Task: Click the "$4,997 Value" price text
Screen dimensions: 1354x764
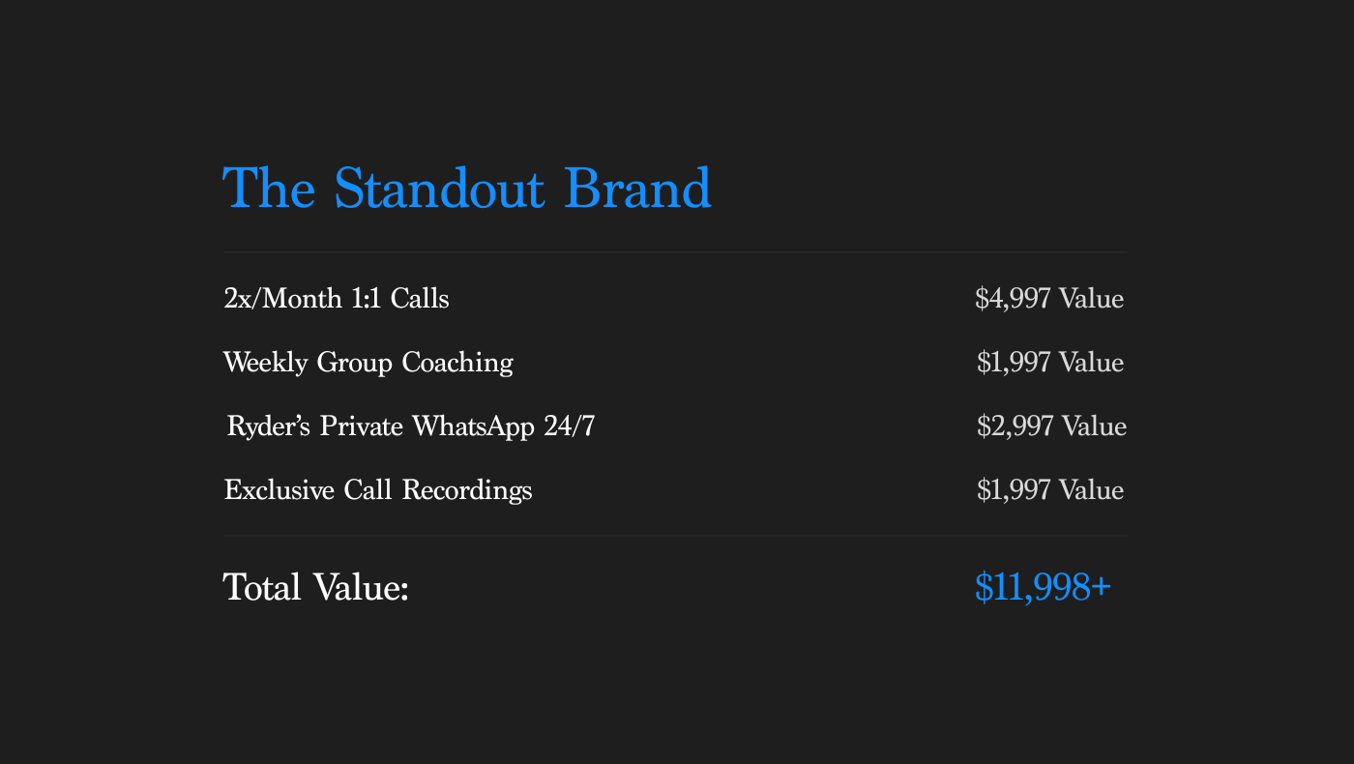Action: pyautogui.click(x=1049, y=299)
